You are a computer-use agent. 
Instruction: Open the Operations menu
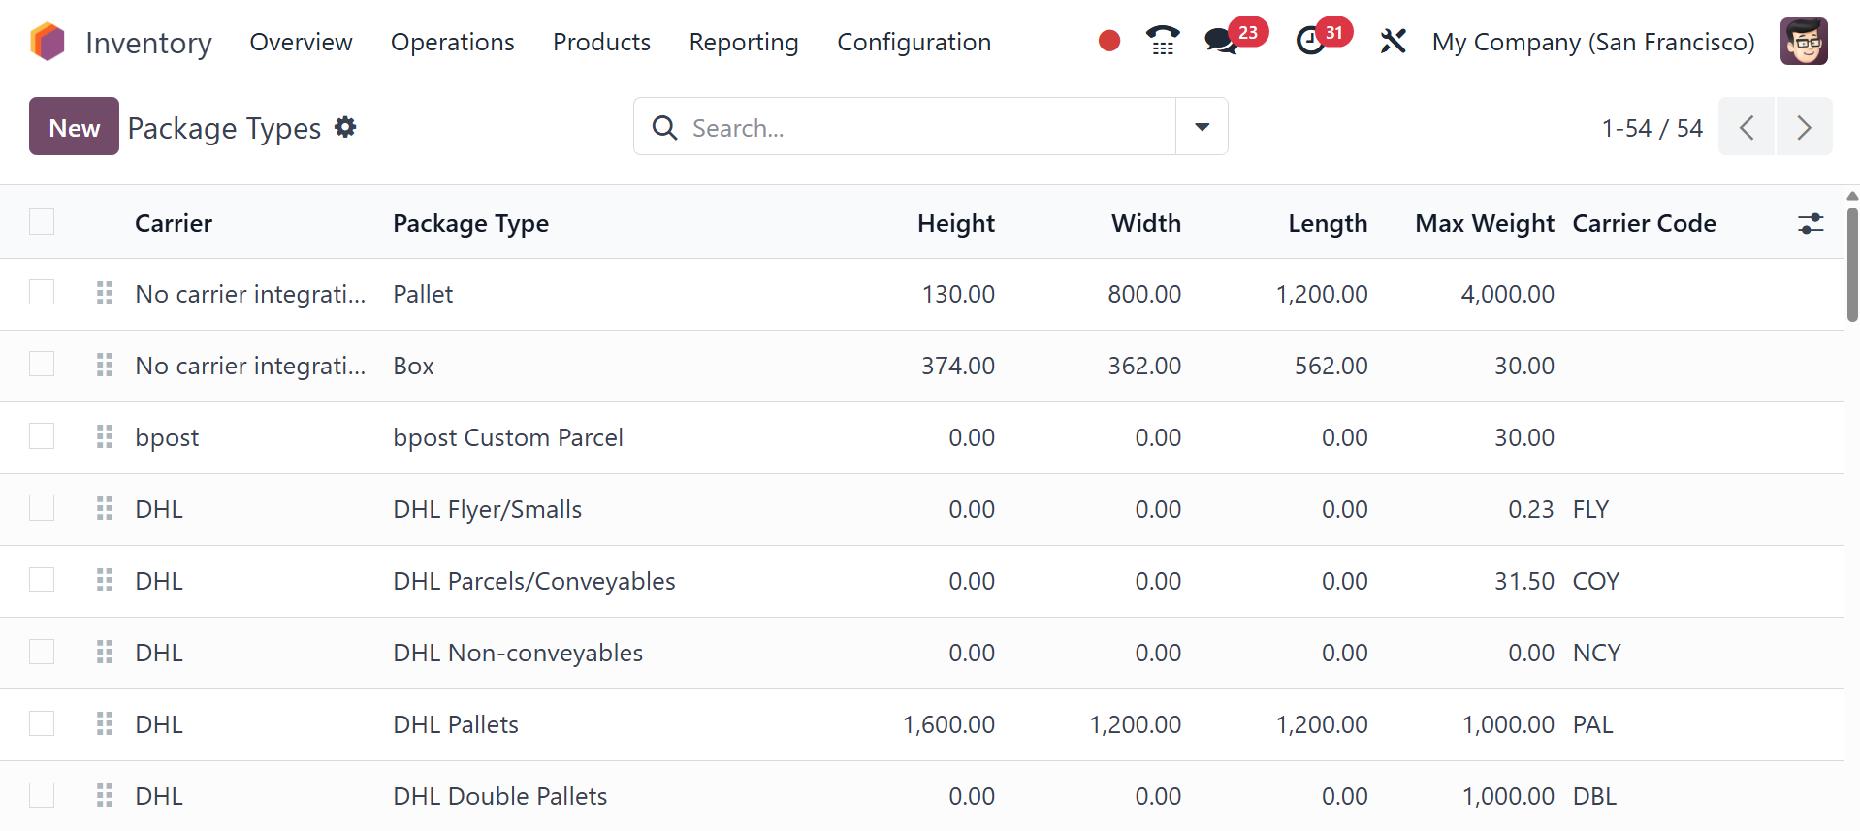pyautogui.click(x=453, y=42)
